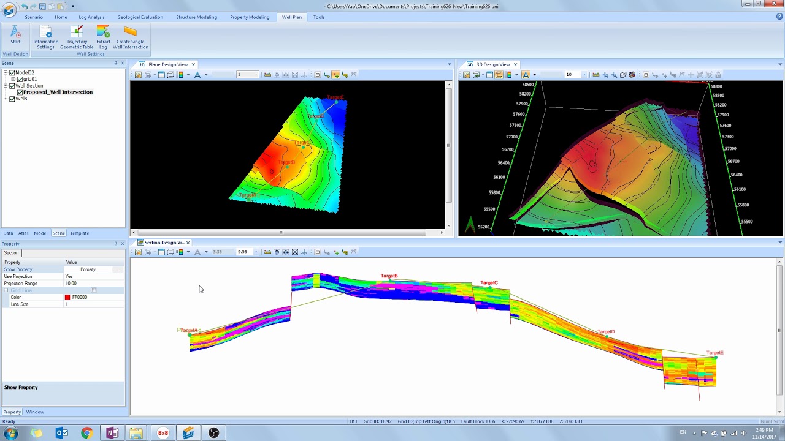The image size is (785, 441).
Task: Toggle the Well Section checkbox
Action: pyautogui.click(x=12, y=86)
